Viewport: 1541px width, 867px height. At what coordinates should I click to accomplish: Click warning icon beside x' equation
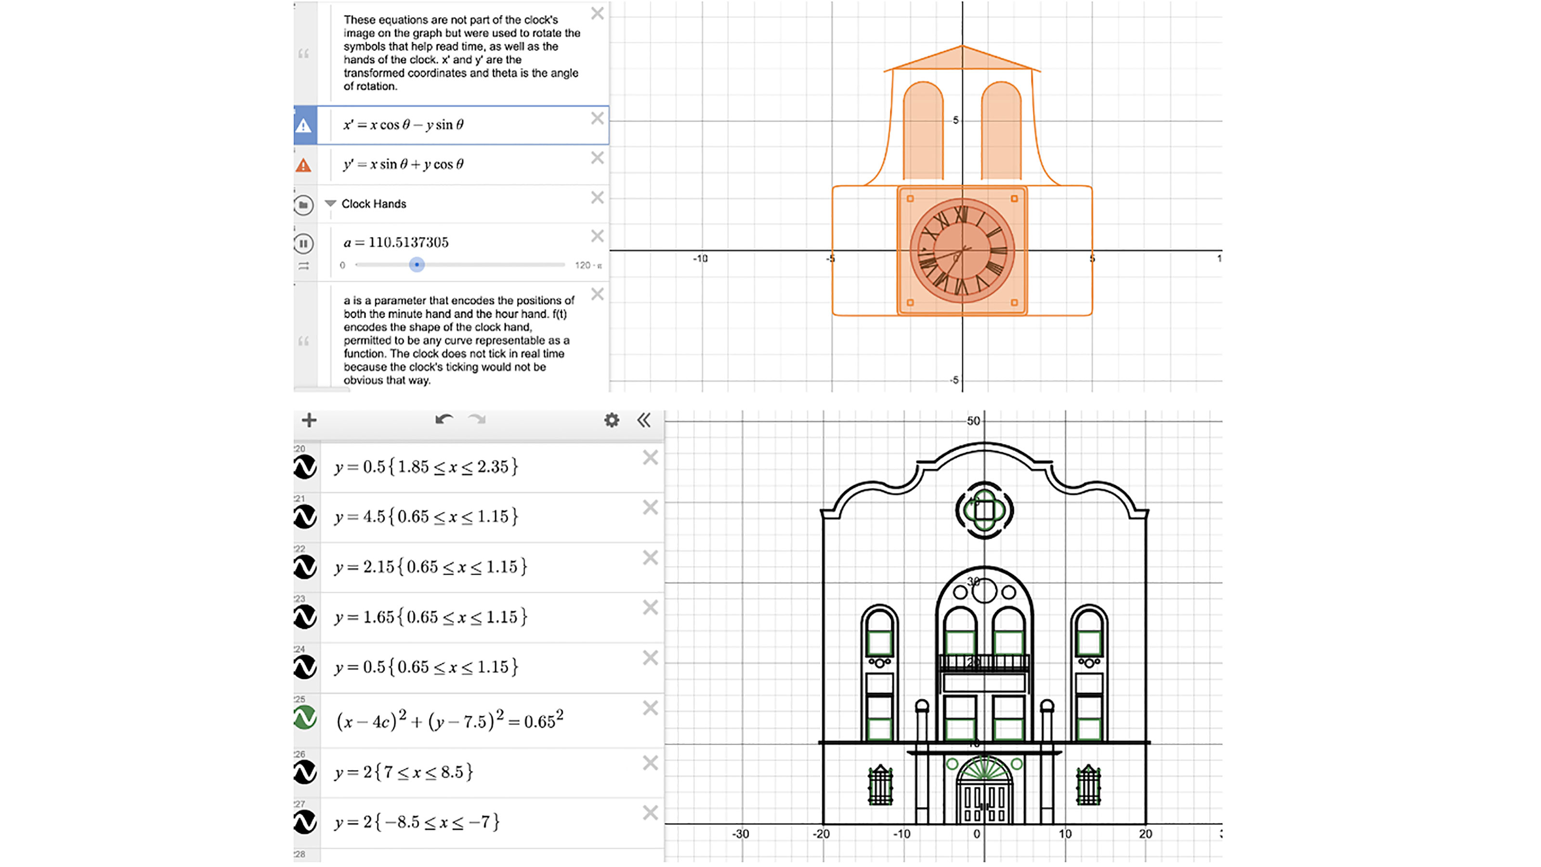304,126
